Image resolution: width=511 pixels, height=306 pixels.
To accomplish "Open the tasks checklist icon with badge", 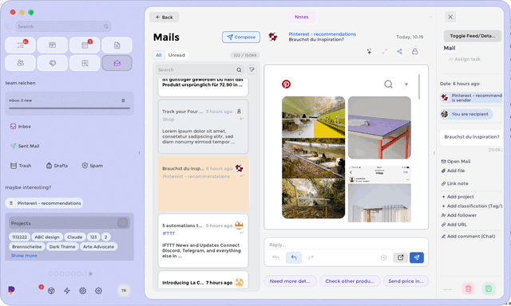I will point(20,45).
